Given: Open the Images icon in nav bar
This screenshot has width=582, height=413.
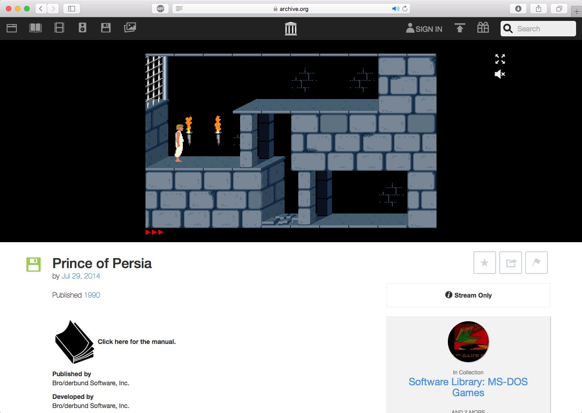Looking at the screenshot, I should tap(130, 28).
